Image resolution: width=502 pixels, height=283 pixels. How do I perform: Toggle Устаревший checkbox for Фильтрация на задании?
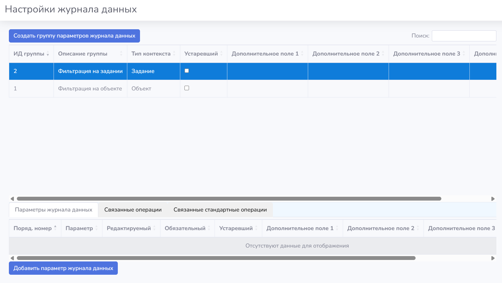pyautogui.click(x=187, y=71)
